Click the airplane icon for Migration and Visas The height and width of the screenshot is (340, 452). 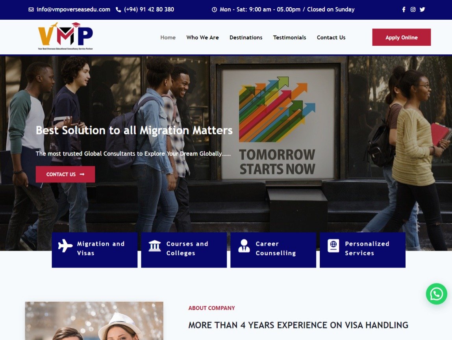point(65,246)
